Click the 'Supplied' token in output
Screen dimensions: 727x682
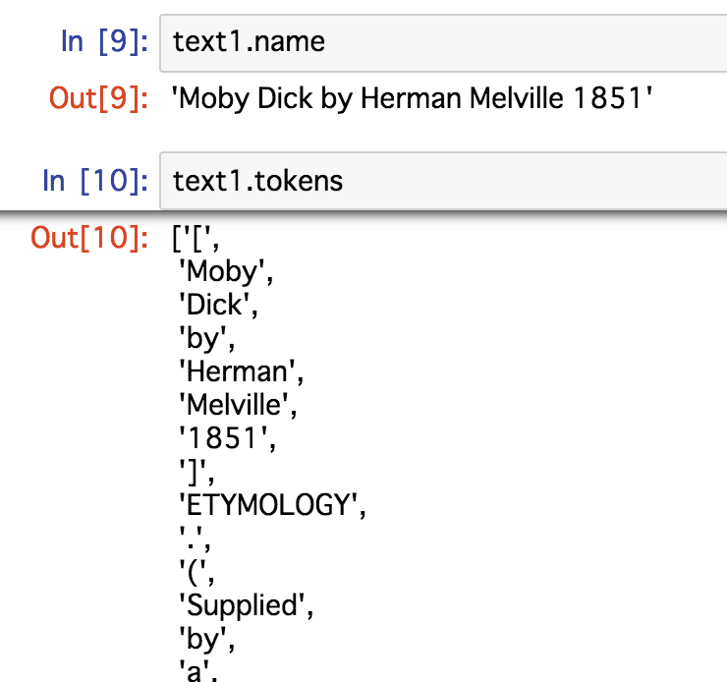247,606
